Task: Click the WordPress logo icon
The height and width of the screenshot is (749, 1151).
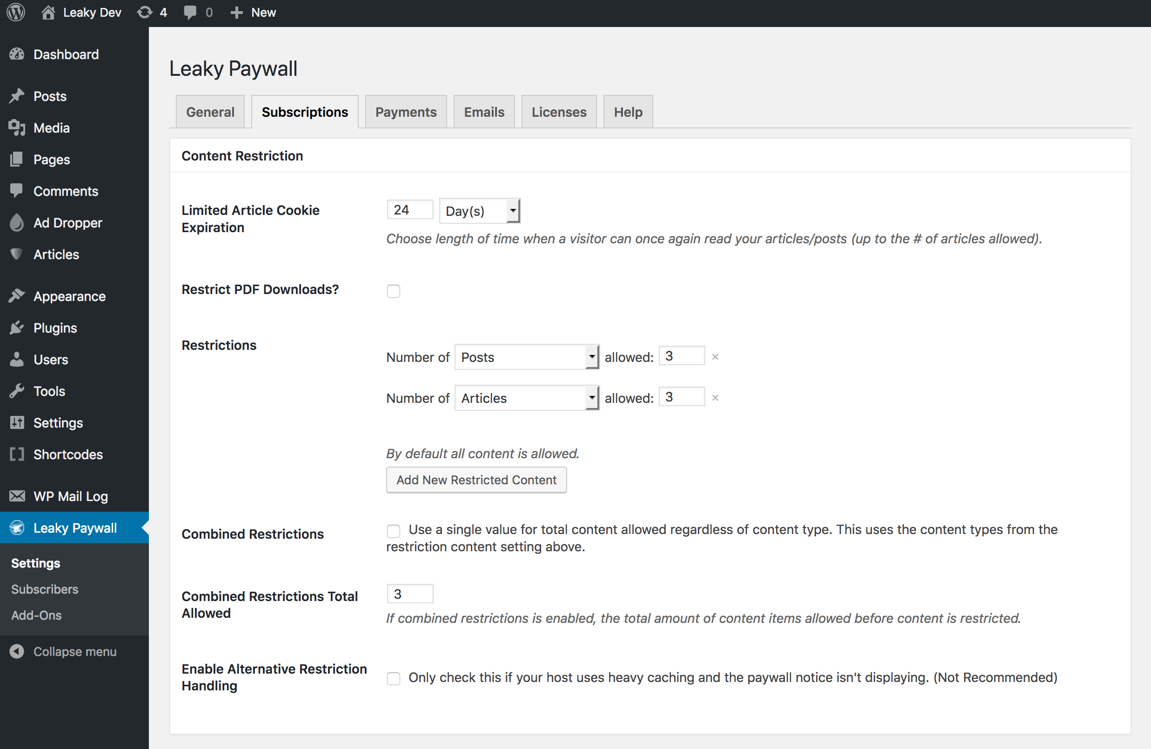Action: coord(16,12)
